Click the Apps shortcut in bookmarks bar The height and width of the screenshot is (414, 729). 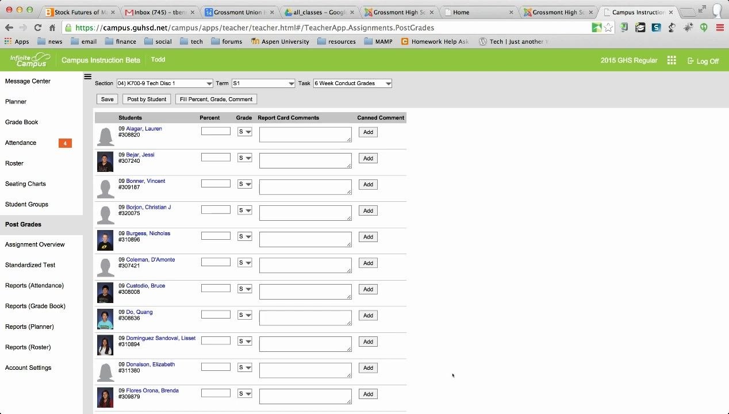point(17,41)
